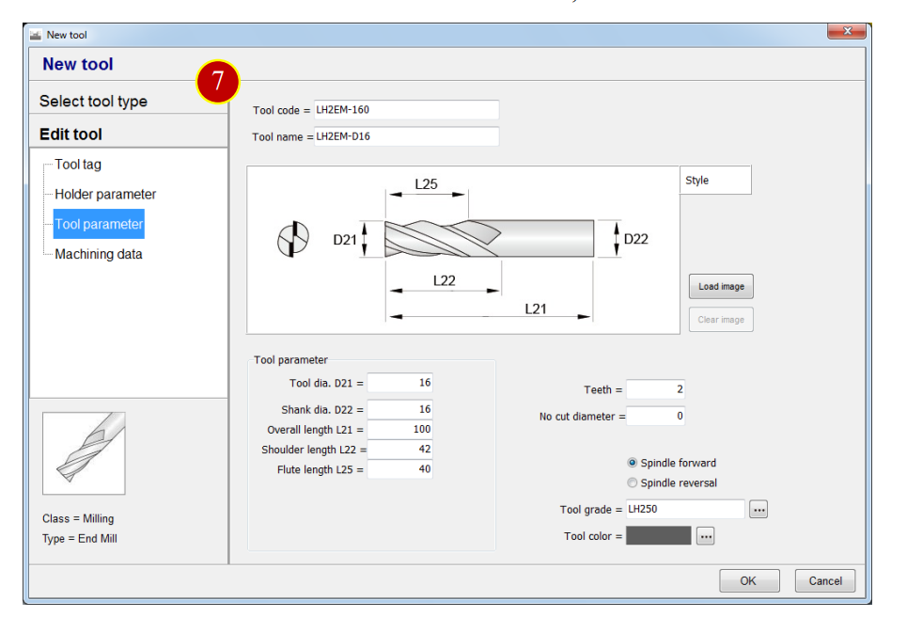The width and height of the screenshot is (907, 617).
Task: Click the L25 dimension label in diagram
Action: (x=427, y=184)
